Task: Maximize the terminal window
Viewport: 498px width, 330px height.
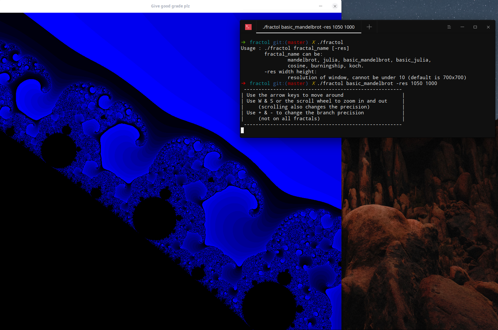Action: coord(475,27)
